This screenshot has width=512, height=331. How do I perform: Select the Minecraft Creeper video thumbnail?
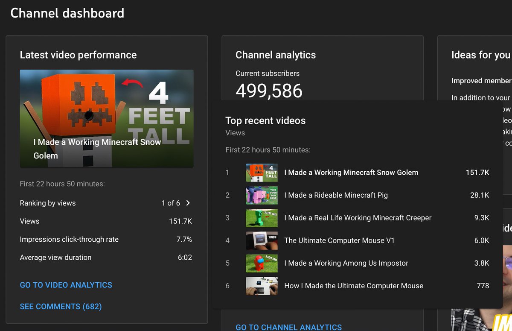pos(262,218)
